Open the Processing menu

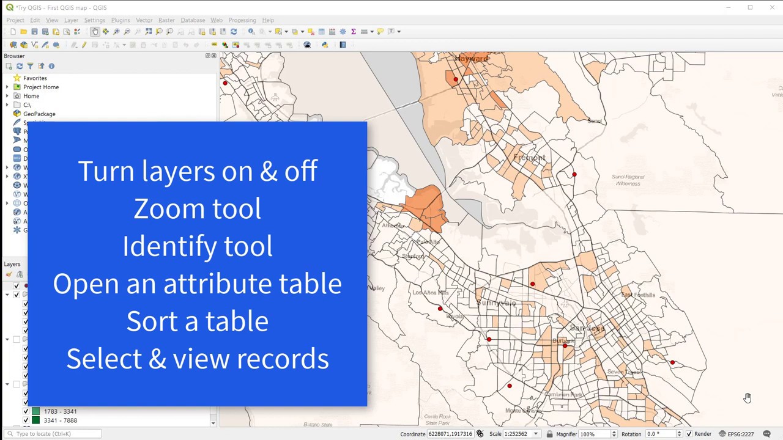coord(242,20)
